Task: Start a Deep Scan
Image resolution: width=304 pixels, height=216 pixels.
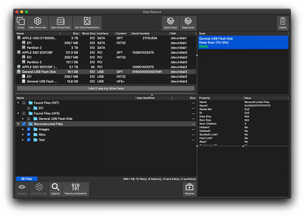Action: coord(188,23)
